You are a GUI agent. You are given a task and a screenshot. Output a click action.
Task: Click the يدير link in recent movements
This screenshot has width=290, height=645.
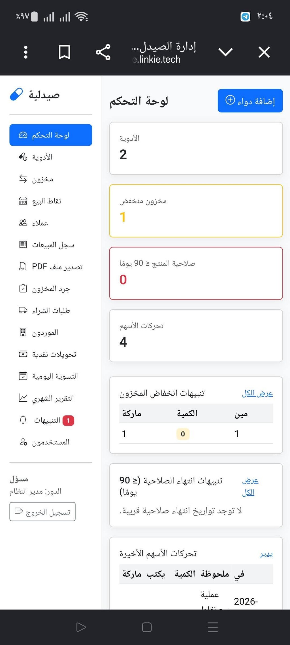[x=266, y=554]
